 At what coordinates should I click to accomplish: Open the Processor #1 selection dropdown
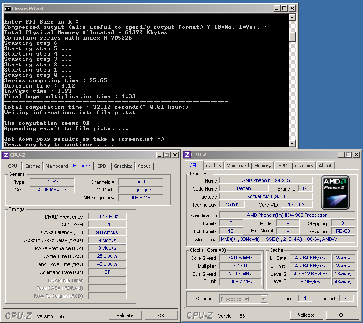point(263,299)
